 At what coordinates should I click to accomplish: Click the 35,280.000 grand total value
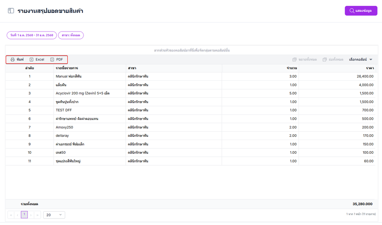(x=362, y=204)
